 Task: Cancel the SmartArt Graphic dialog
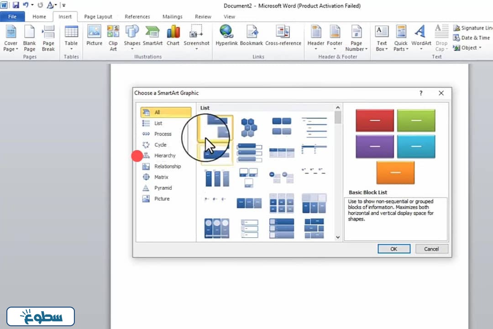[x=431, y=249]
